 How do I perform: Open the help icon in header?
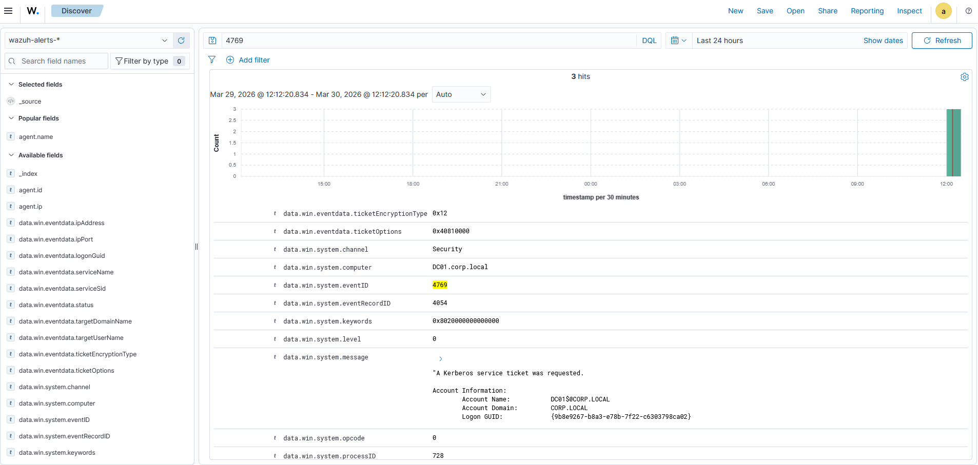tap(969, 11)
